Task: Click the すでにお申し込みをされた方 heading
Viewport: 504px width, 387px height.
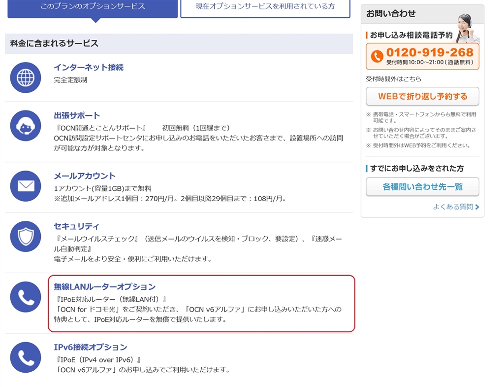Action: coord(416,168)
